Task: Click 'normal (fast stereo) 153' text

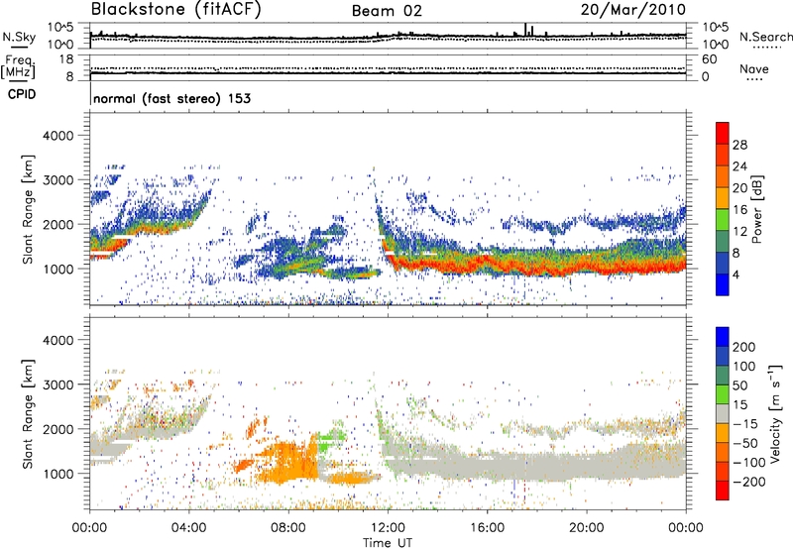Action: (x=171, y=98)
